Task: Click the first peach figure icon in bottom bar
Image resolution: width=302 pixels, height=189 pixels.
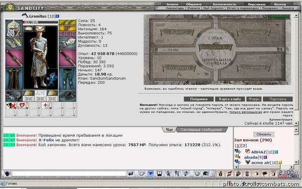Action: [x=220, y=173]
